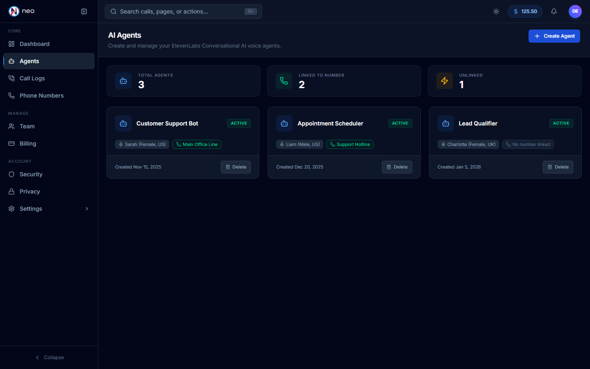The width and height of the screenshot is (590, 369).
Task: Click the ACTIVE badge on Customer Support Bot
Action: click(239, 123)
